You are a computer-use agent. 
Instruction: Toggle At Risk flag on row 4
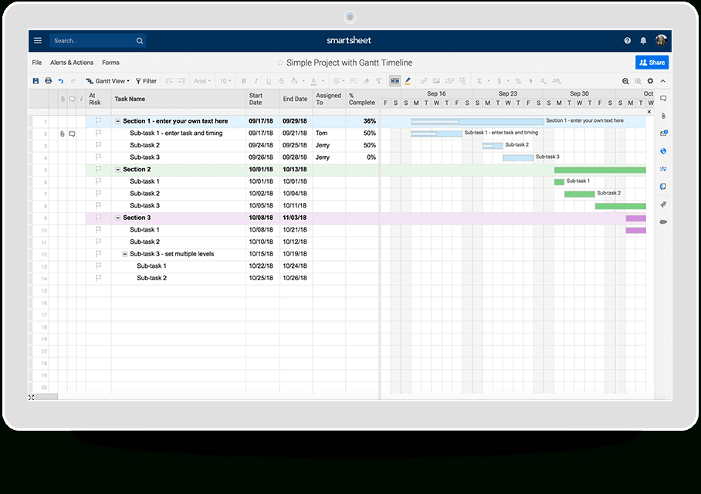(x=98, y=157)
